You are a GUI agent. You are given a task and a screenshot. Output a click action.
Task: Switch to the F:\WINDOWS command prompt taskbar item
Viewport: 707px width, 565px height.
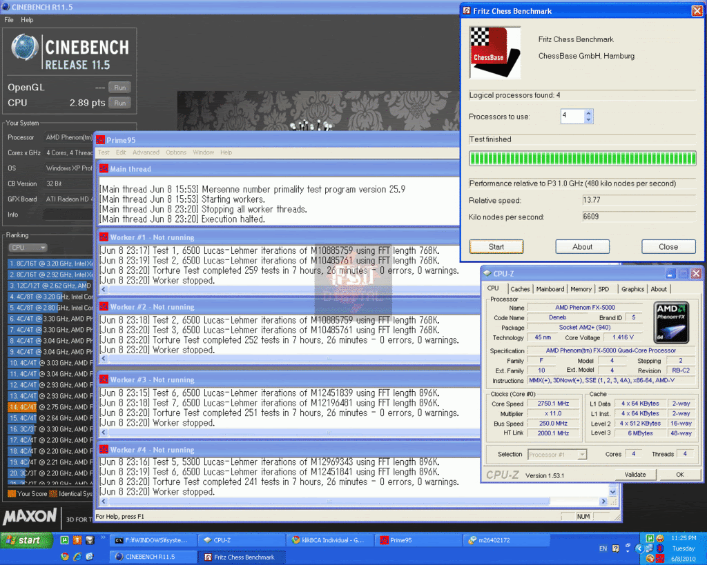[154, 539]
